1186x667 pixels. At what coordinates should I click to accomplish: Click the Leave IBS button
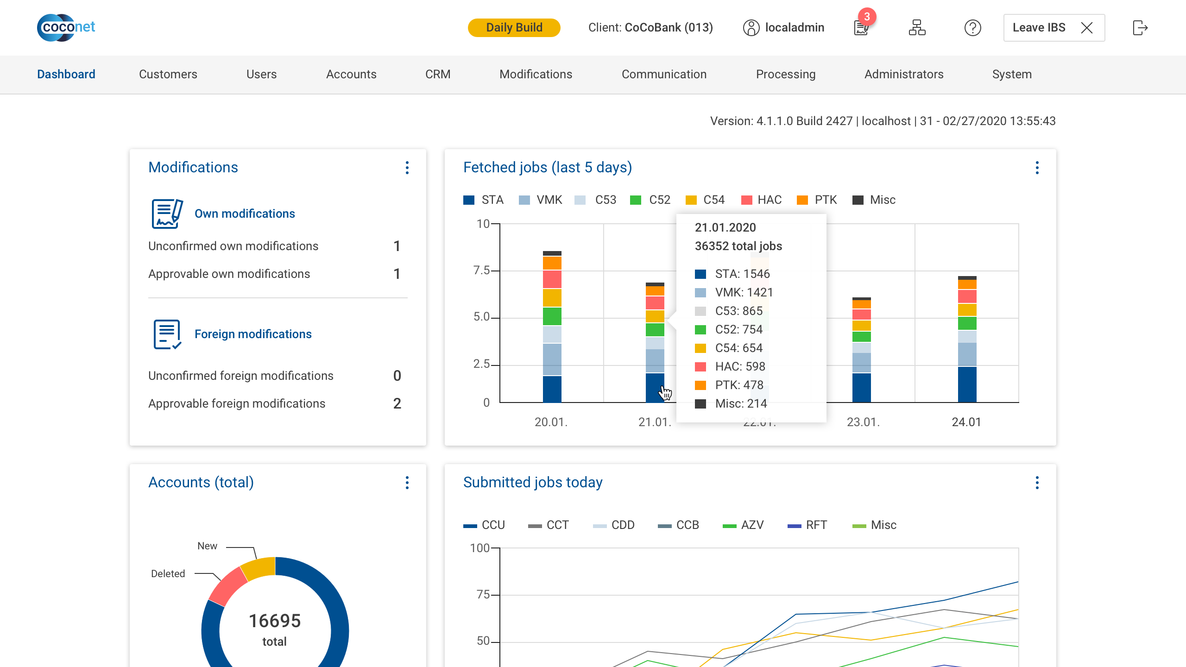pos(1054,28)
